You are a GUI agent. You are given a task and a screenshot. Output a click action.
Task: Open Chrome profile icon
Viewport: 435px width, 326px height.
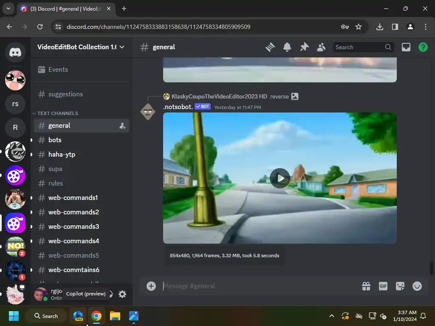coord(410,27)
